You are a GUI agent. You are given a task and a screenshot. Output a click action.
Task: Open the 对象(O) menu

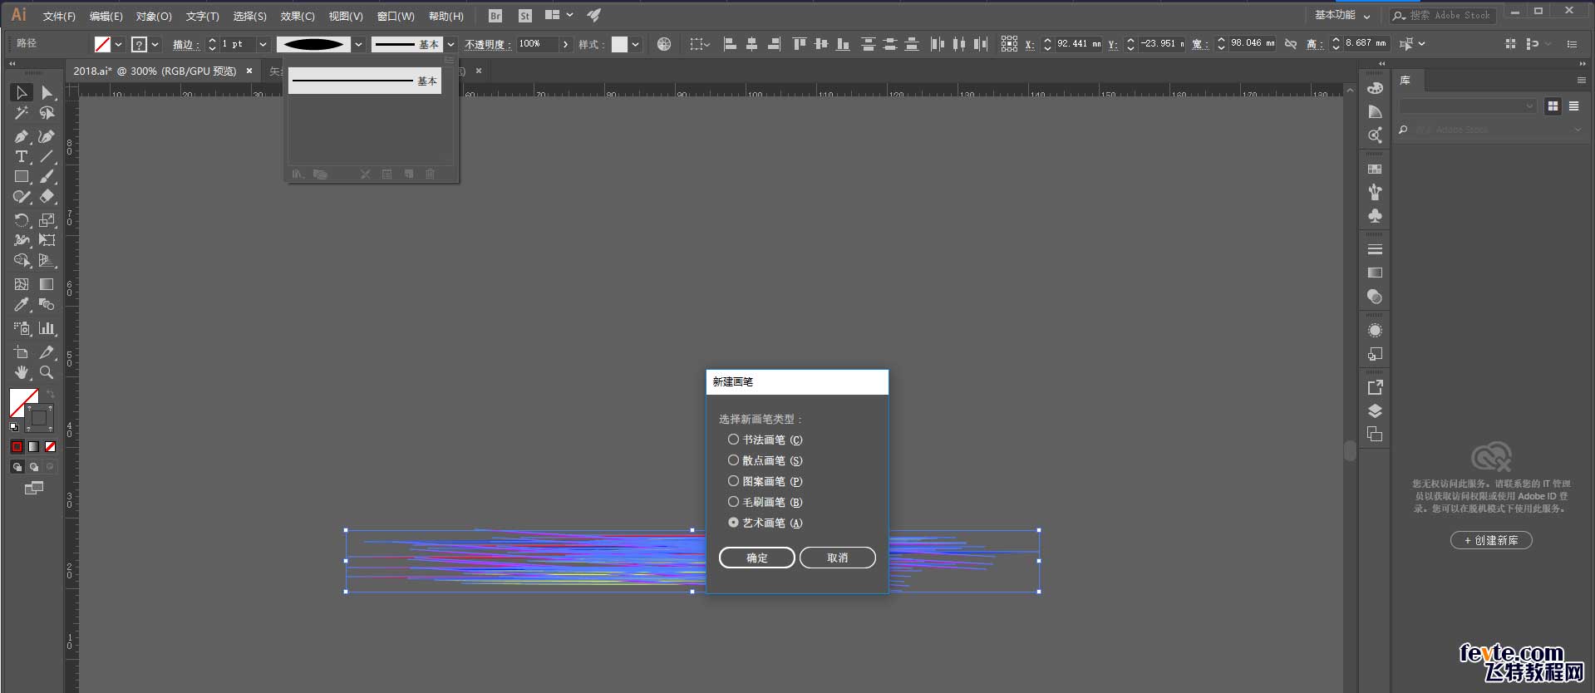(154, 16)
